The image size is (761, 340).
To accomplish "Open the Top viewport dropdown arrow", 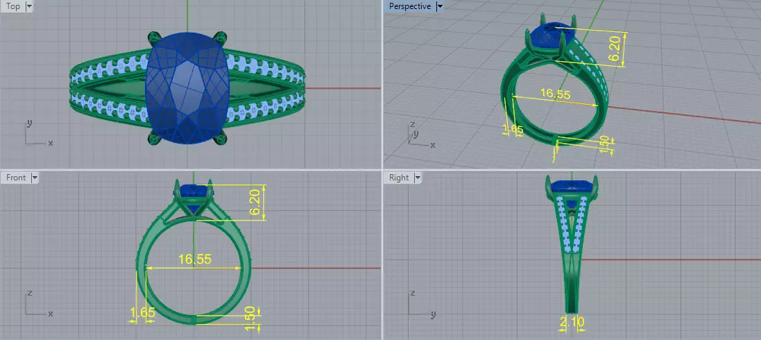I will [29, 6].
